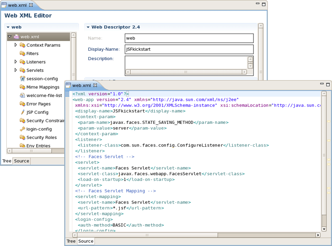Expand the Servlets tree node

(x=16, y=70)
